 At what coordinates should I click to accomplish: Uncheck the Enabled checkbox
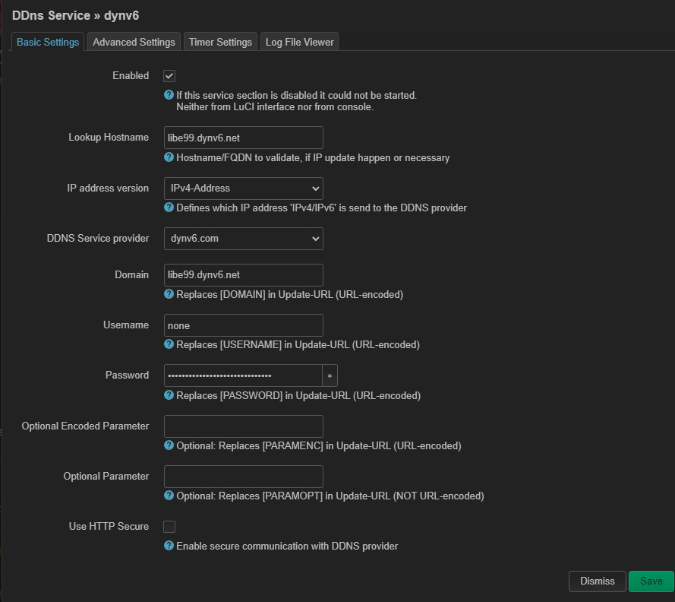(x=169, y=76)
